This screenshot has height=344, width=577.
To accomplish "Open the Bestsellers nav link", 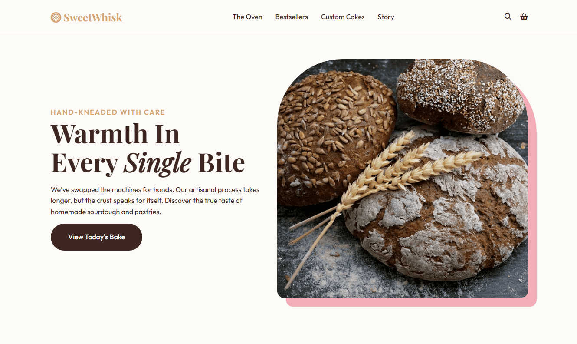I will tap(292, 17).
